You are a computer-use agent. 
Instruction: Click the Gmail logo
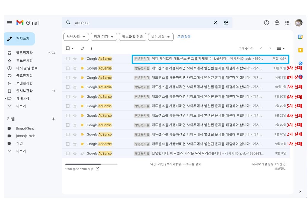click(x=28, y=23)
